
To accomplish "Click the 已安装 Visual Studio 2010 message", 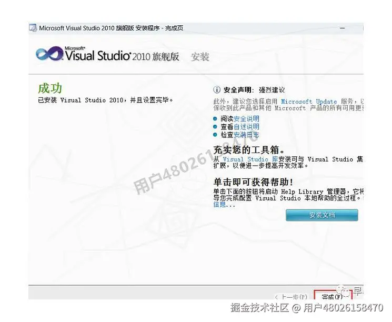I will pos(105,100).
